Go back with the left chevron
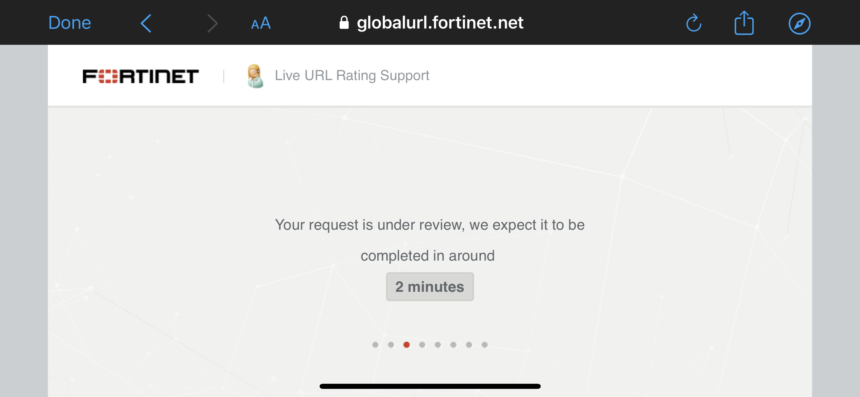The width and height of the screenshot is (860, 397). tap(146, 23)
